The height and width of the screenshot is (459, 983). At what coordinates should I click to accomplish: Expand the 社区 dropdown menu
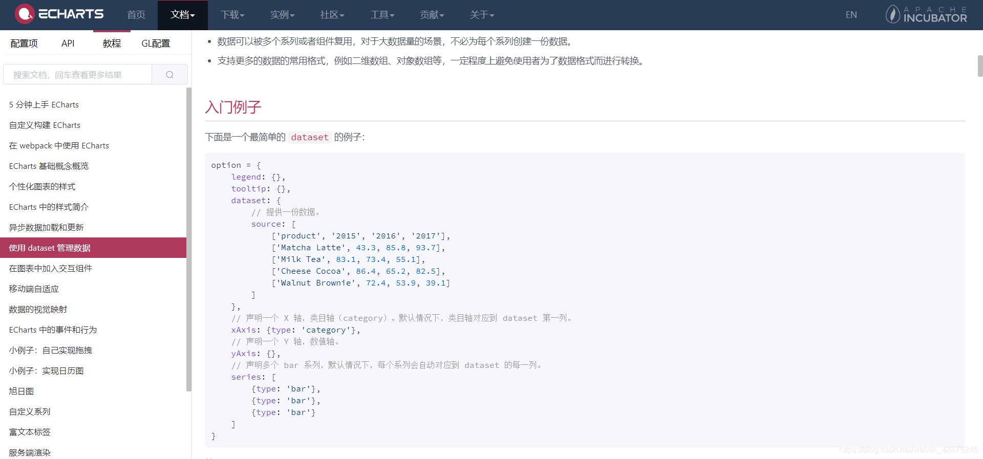(332, 15)
